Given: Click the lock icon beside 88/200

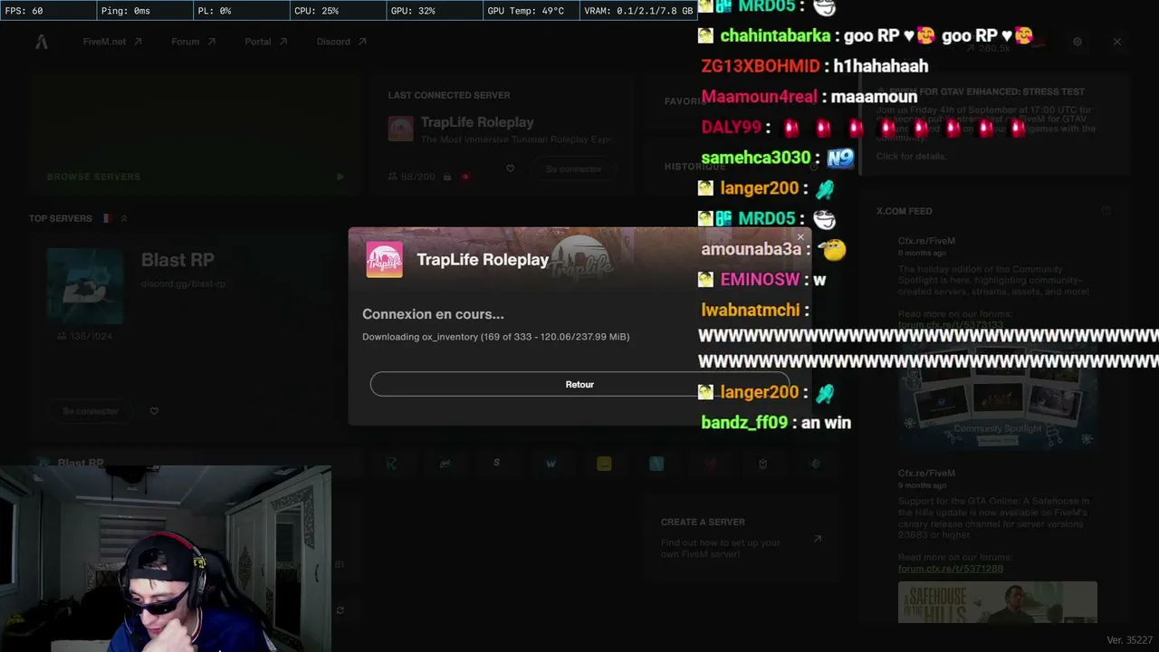Looking at the screenshot, I should tap(447, 177).
